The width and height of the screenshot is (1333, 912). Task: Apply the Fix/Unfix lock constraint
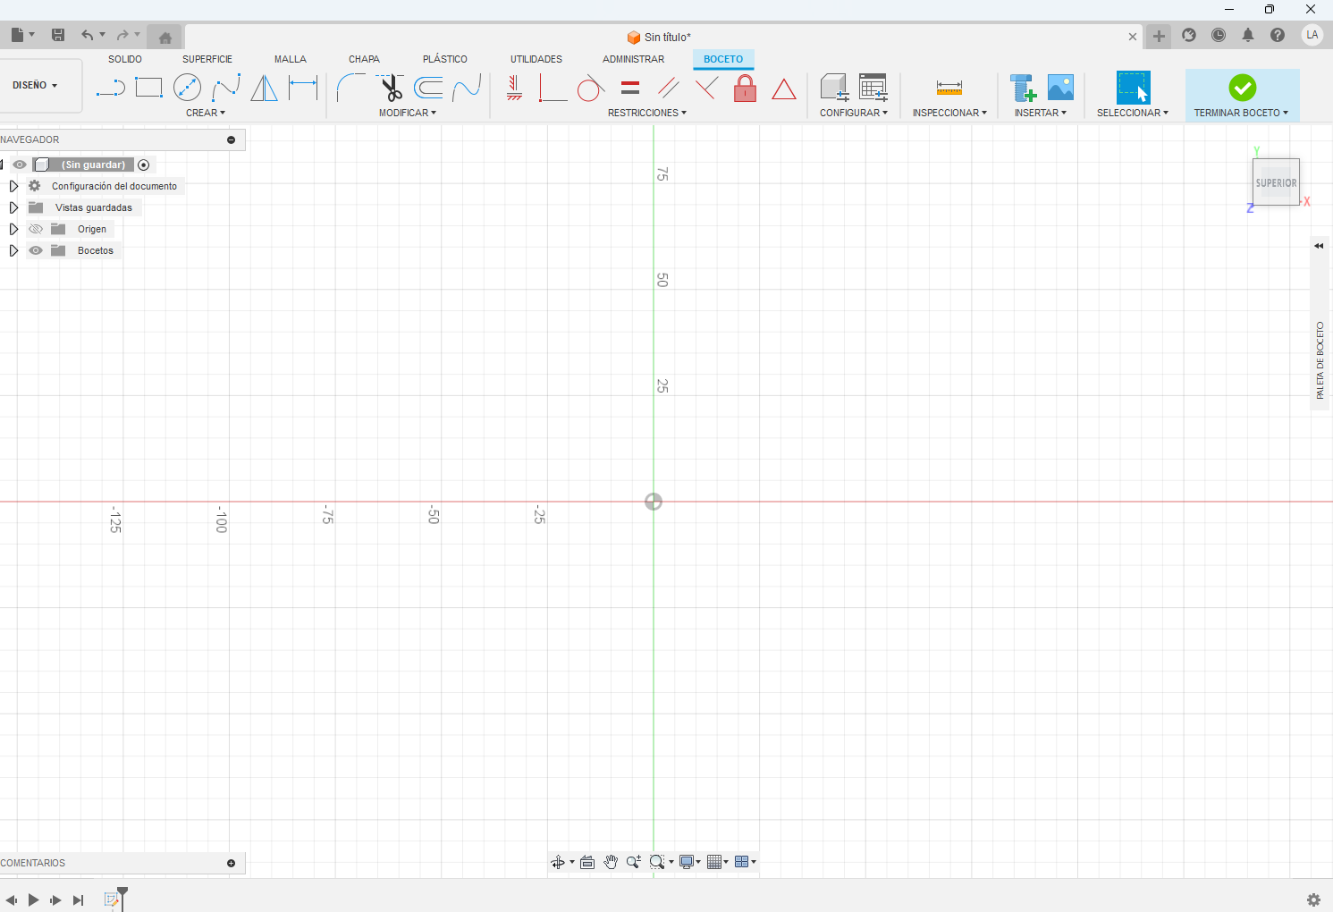[x=745, y=88]
